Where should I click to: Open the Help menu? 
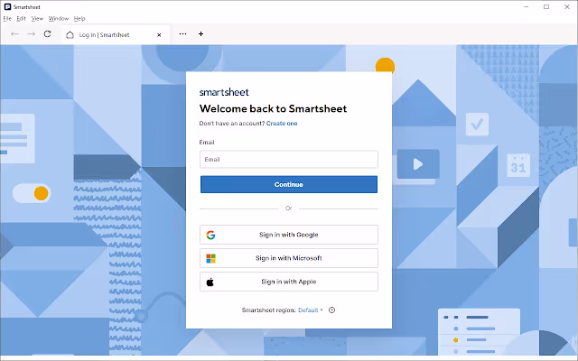[79, 18]
